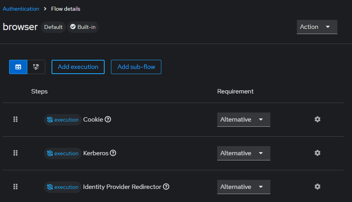
Task: Open settings gear for Identity Provider Redirector
Action: point(317,187)
